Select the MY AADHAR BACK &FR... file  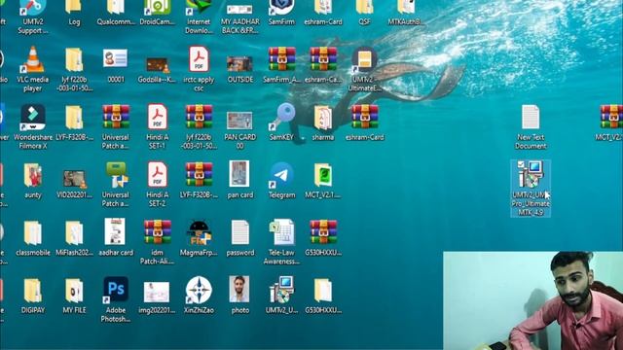[x=240, y=9]
